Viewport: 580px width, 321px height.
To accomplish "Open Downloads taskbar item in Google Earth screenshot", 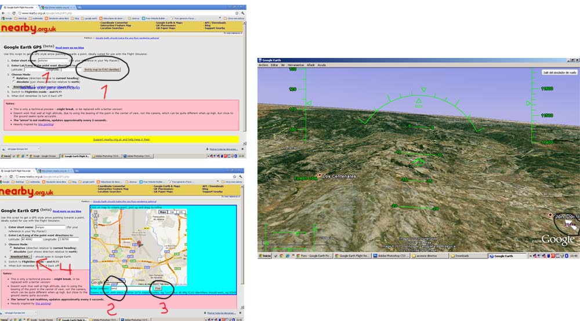I will 467,256.
